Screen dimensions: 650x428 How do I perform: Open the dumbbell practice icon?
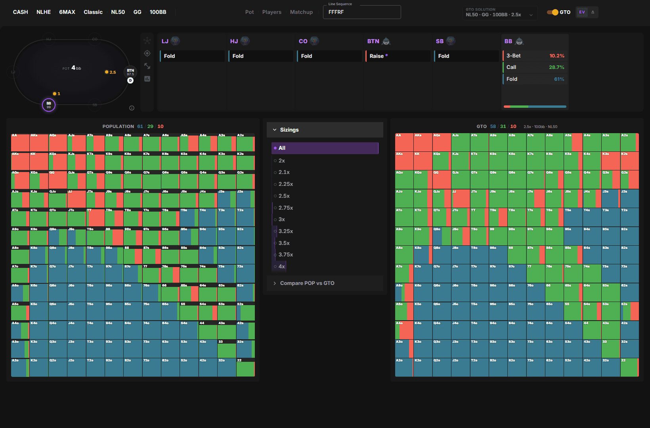(x=147, y=66)
